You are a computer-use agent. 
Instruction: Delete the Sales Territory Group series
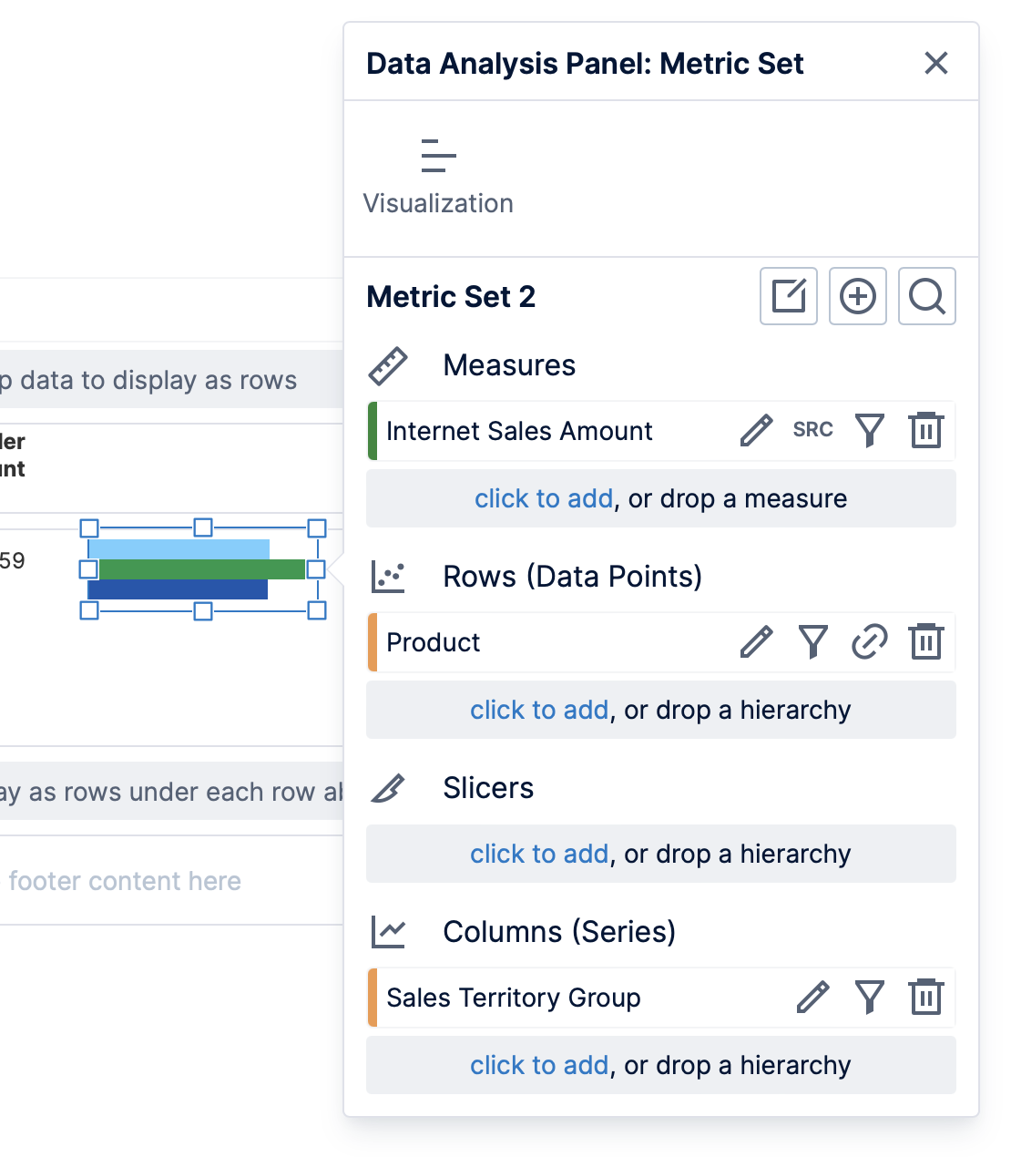tap(925, 998)
